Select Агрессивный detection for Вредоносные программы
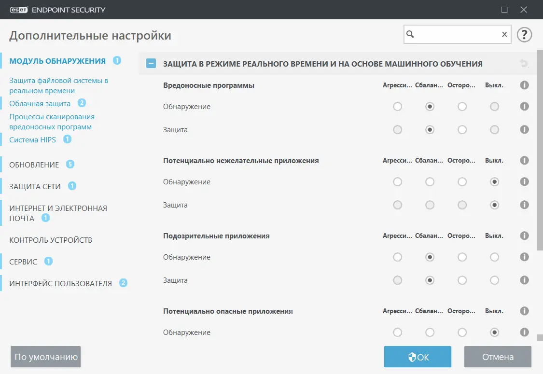Image resolution: width=543 pixels, height=374 pixels. (x=397, y=106)
